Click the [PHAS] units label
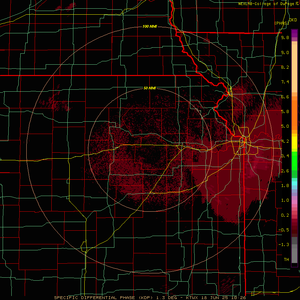The image size is (300, 300). 282,23
